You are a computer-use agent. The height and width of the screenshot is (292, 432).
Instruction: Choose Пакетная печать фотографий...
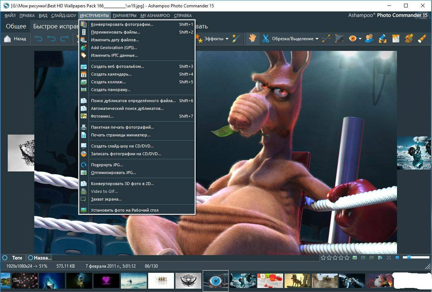pyautogui.click(x=137, y=127)
